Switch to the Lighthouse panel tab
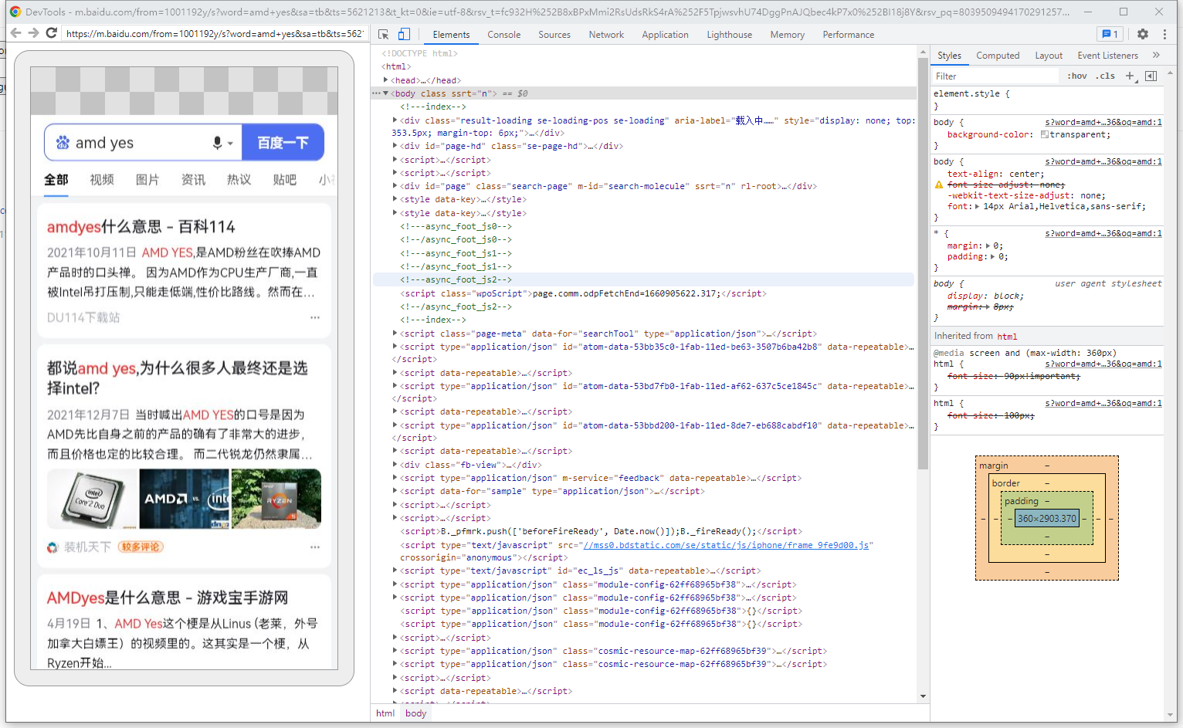This screenshot has height=728, width=1183. point(729,35)
